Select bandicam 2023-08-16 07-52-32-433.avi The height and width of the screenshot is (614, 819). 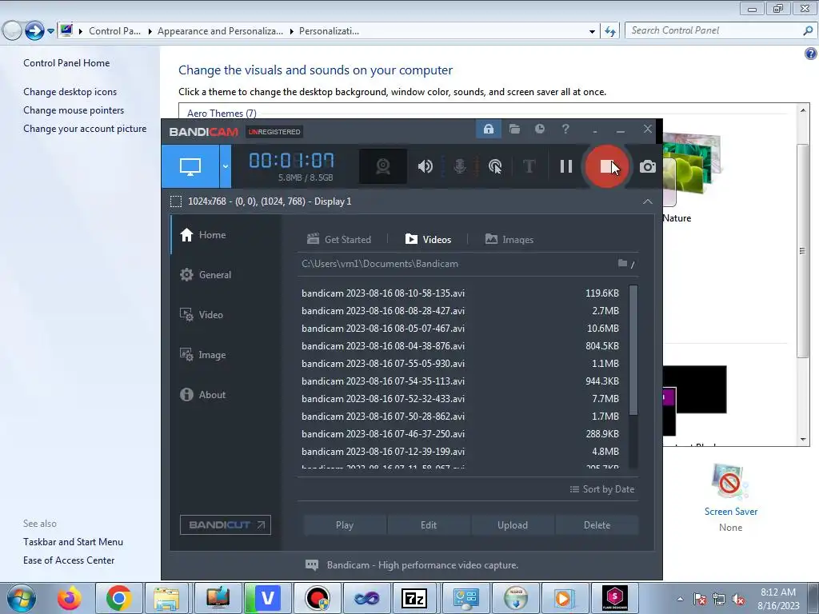pos(460,399)
